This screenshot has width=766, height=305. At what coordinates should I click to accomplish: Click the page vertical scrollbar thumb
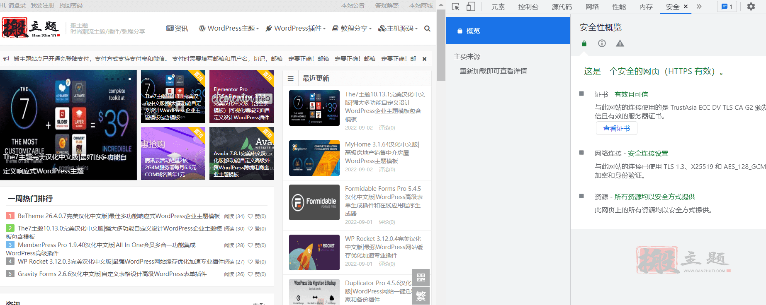pyautogui.click(x=441, y=45)
